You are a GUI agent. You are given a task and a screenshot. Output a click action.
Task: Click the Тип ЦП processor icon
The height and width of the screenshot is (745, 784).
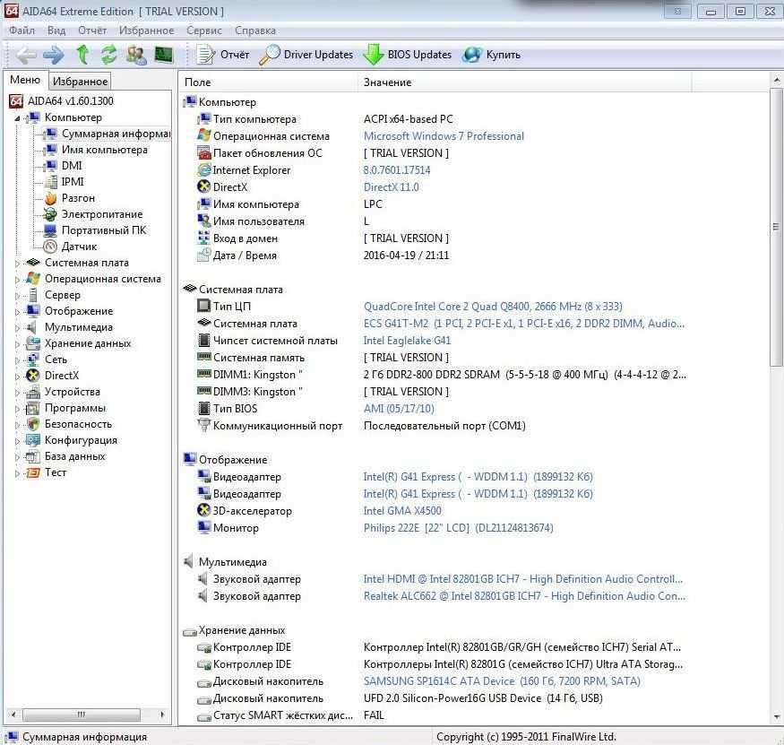coord(203,306)
